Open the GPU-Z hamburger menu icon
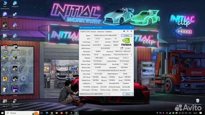Image resolution: width=205 pixels, height=115 pixels. pyautogui.click(x=131, y=31)
